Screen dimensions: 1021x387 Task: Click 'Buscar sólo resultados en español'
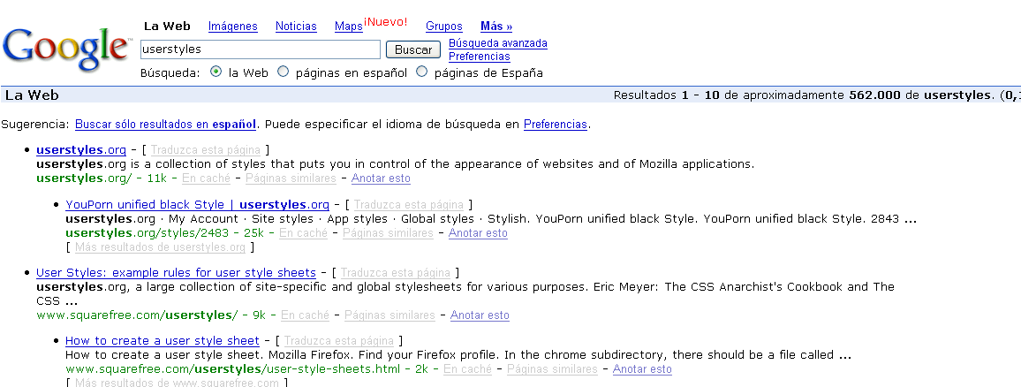[x=165, y=124]
